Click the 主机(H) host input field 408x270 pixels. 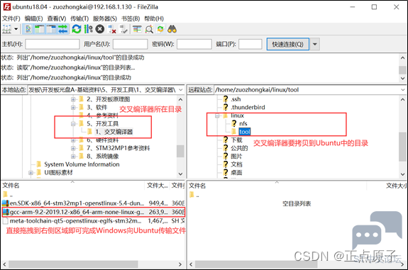[x=53, y=44]
